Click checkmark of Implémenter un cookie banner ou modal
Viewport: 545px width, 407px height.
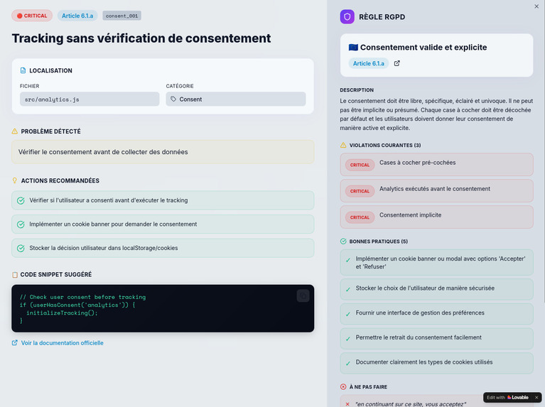click(x=348, y=261)
